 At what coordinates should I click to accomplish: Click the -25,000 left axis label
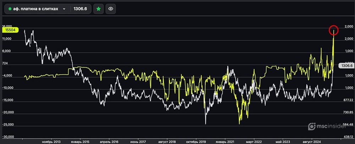[x=7, y=125]
